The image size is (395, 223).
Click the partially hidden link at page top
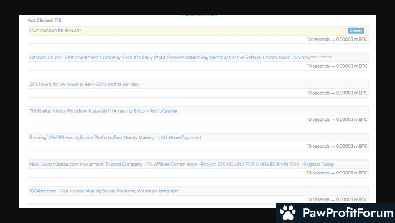[x=199, y=14]
